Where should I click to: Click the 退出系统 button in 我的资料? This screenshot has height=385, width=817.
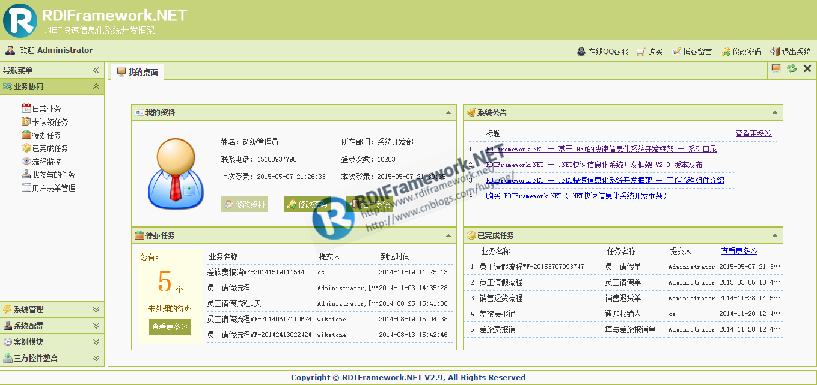(370, 204)
